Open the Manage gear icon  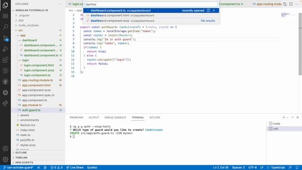coord(5,159)
